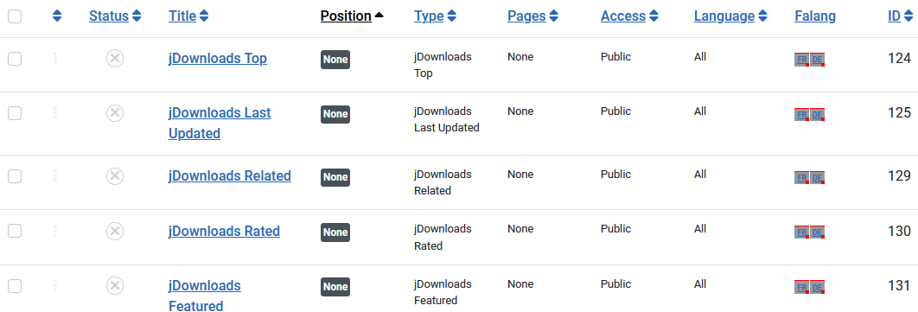Sort table by Status column
Image resolution: width=918 pixels, height=312 pixels.
click(115, 16)
